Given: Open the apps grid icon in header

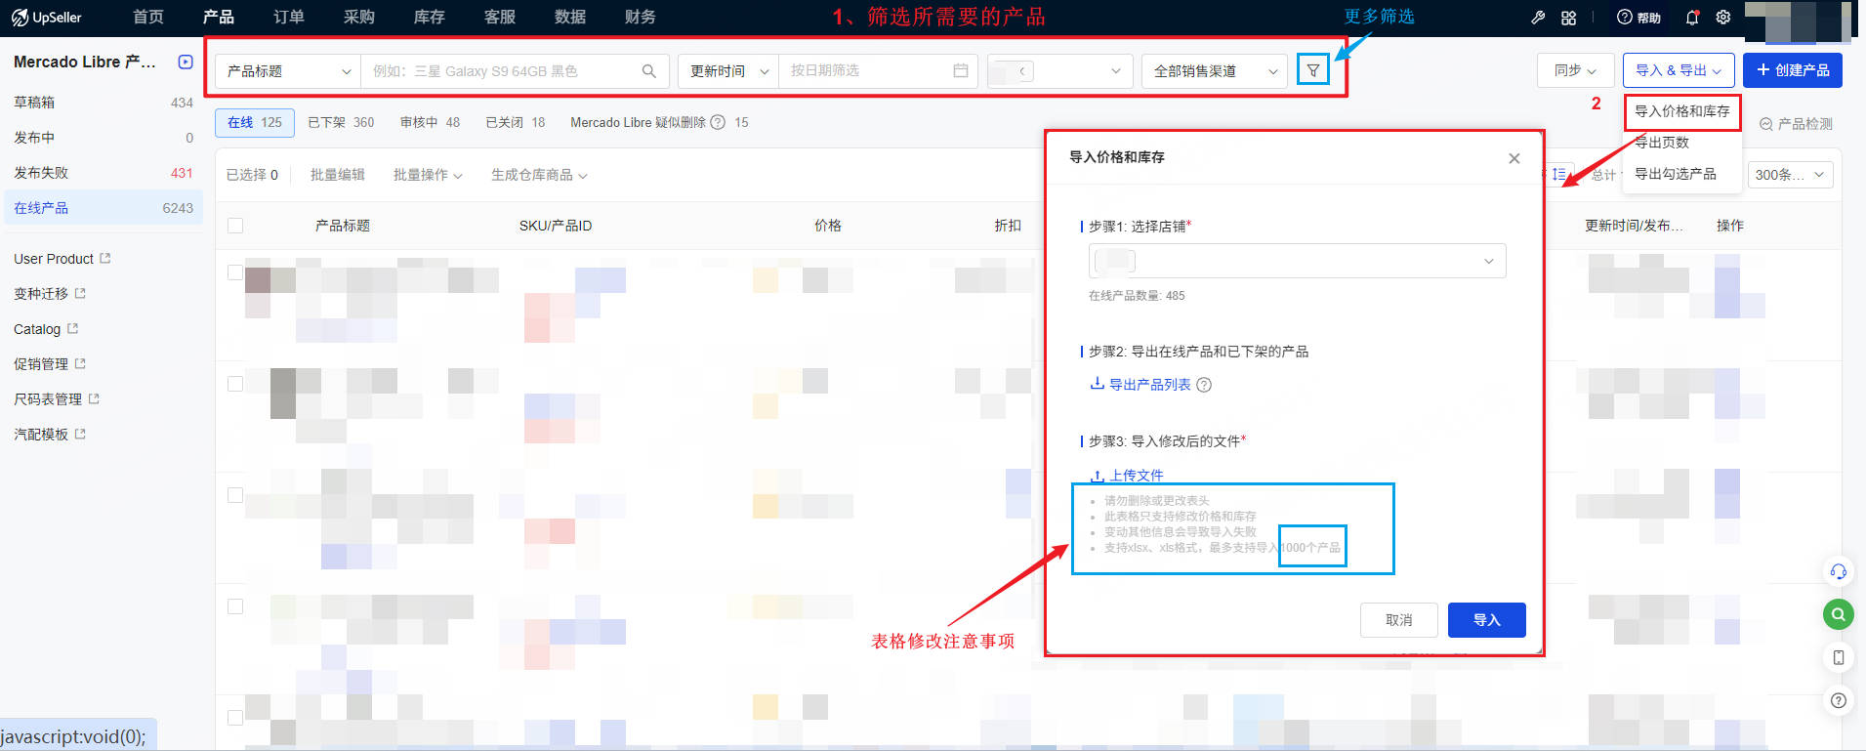Looking at the screenshot, I should coord(1568,18).
